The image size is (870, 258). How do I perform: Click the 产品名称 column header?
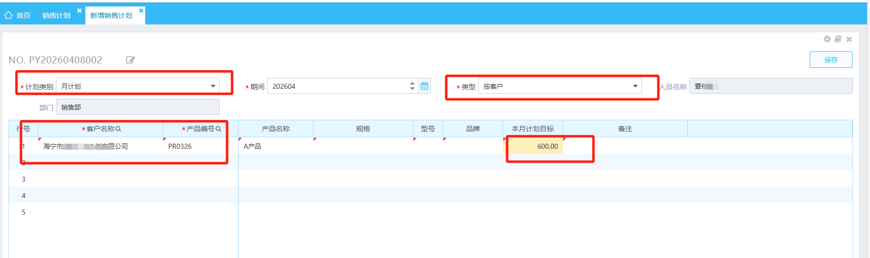click(x=276, y=129)
